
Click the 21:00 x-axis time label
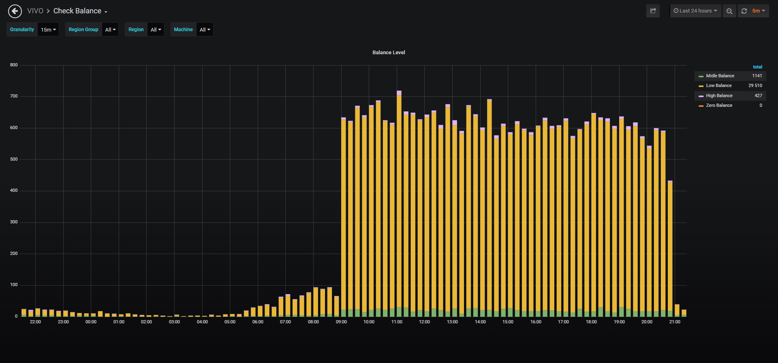[675, 322]
